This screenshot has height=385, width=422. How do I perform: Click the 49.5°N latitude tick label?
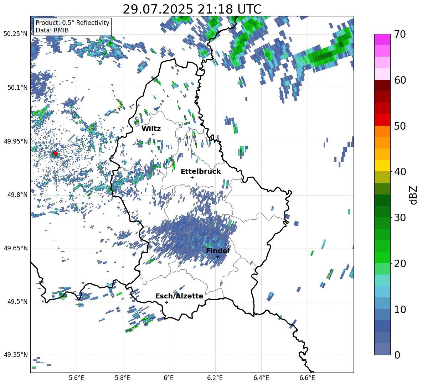coord(17,302)
